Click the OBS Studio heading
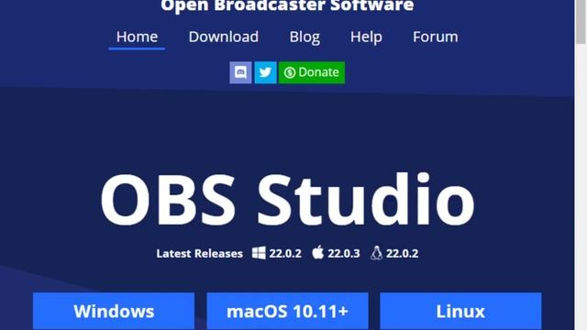 click(x=287, y=200)
